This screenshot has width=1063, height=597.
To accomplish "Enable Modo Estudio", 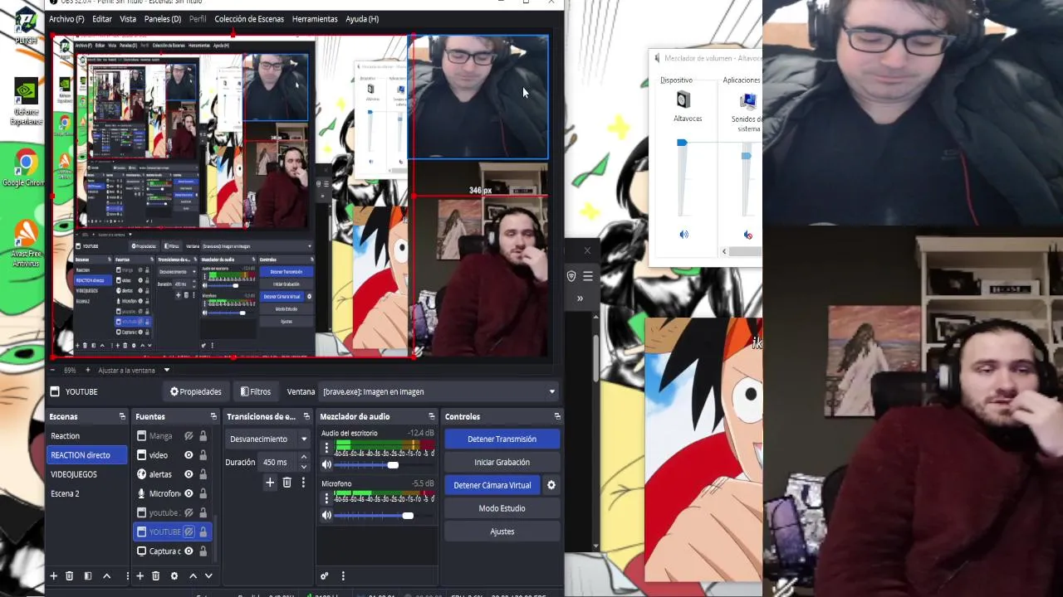I will (502, 508).
